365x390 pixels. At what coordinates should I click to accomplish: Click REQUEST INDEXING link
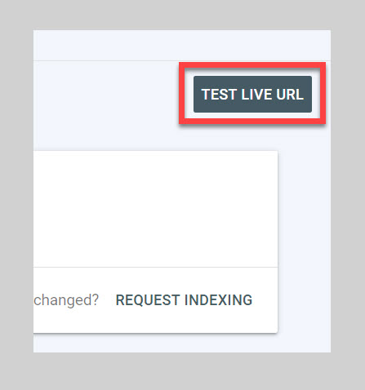click(184, 300)
